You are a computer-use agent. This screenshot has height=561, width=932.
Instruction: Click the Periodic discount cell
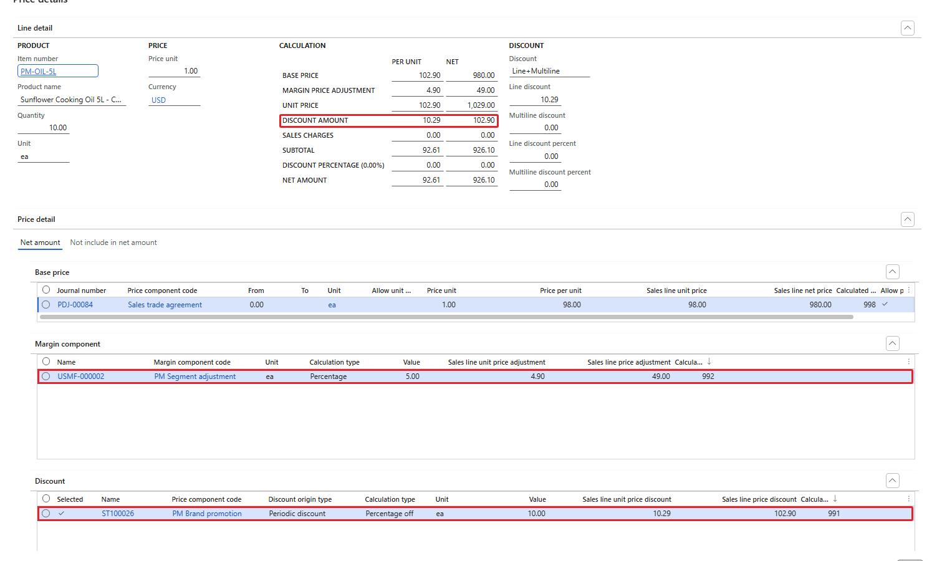(297, 514)
